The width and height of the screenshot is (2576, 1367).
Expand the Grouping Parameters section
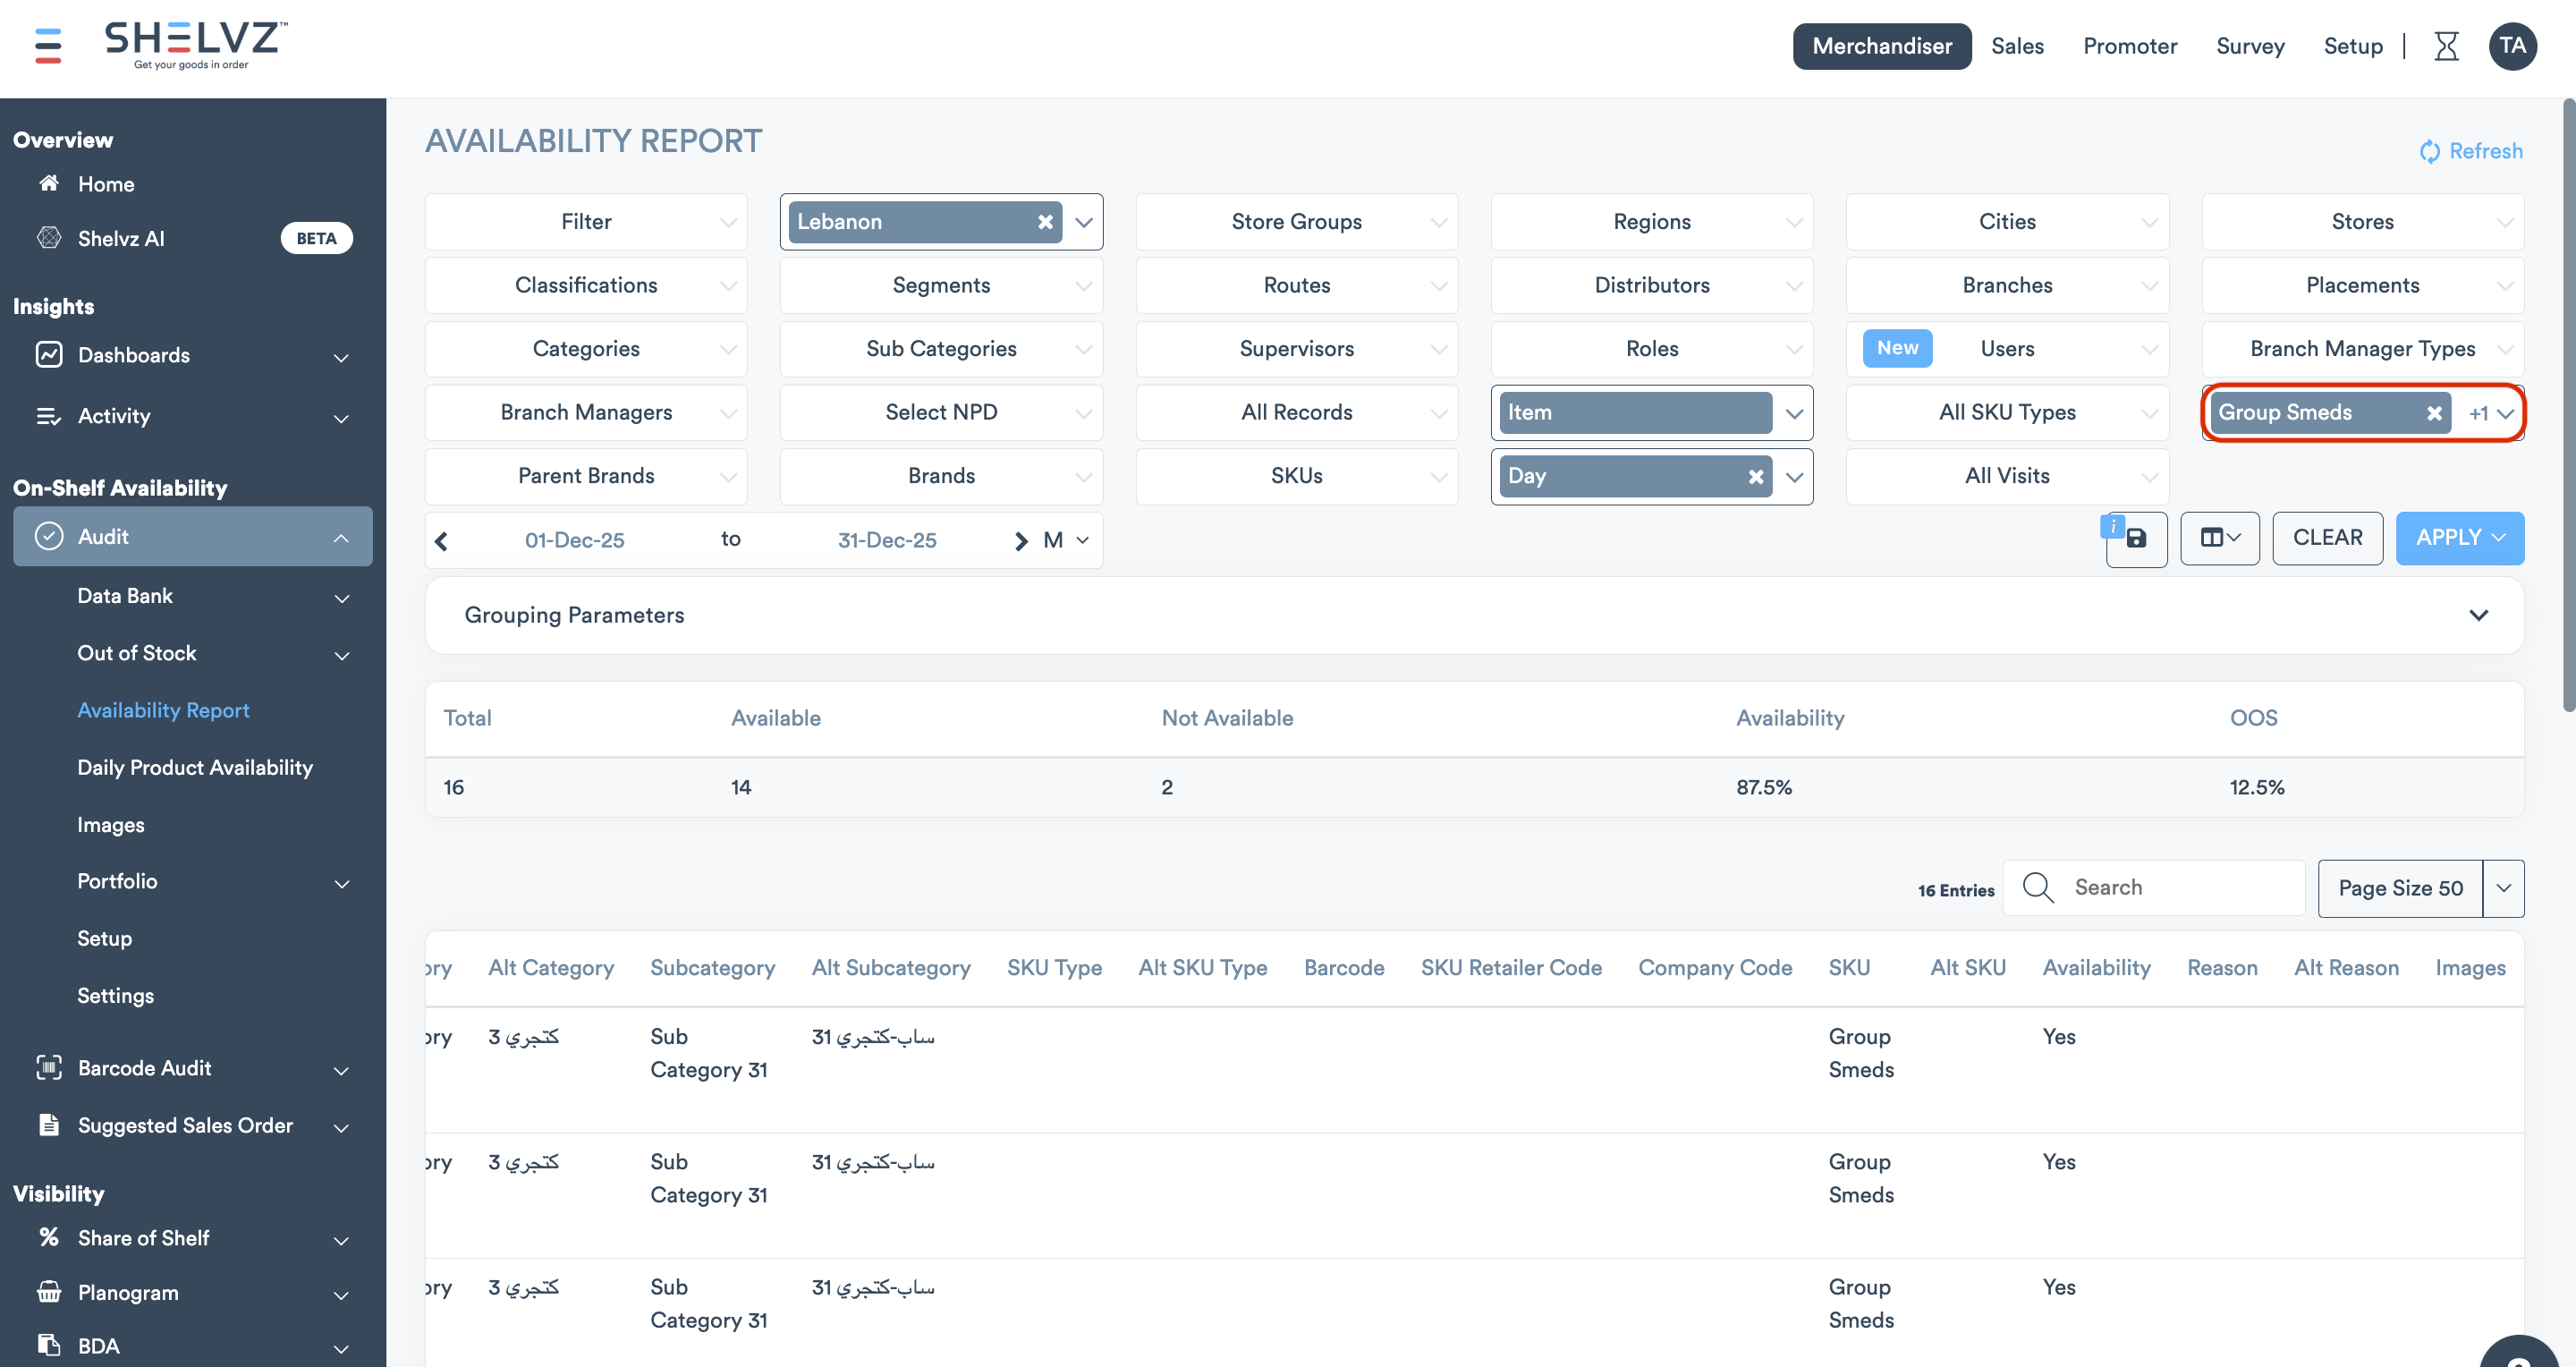tap(2478, 615)
